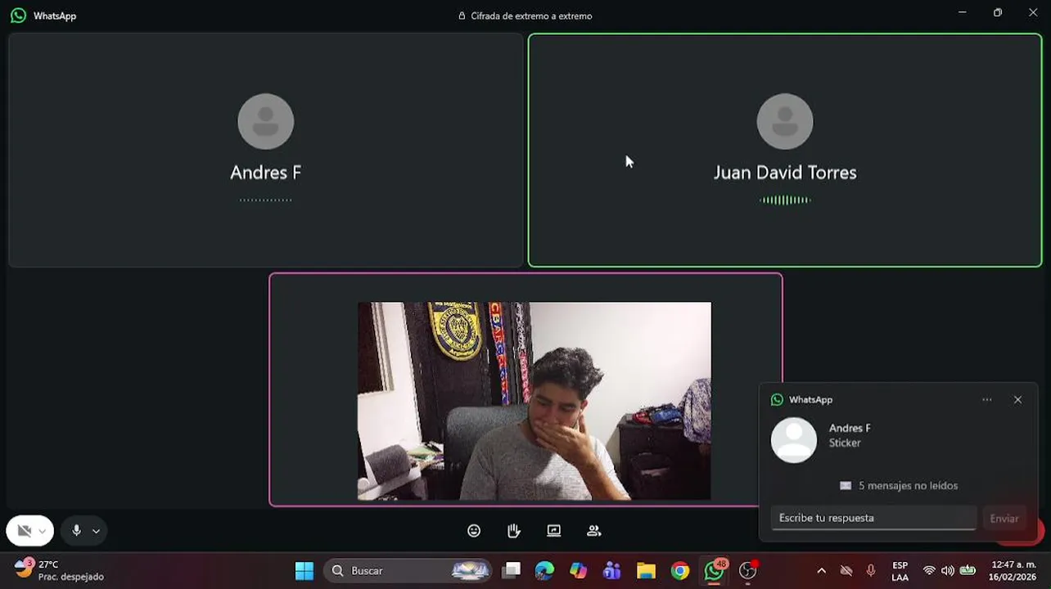Click the muted camera tray icon
Screen dimensions: 1051x589
coord(846,571)
